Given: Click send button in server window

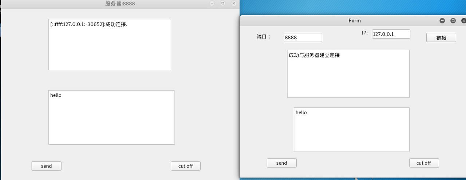Looking at the screenshot, I should pos(46,166).
